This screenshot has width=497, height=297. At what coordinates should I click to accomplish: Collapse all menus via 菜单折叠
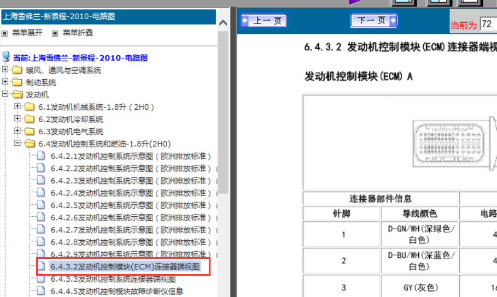78,33
